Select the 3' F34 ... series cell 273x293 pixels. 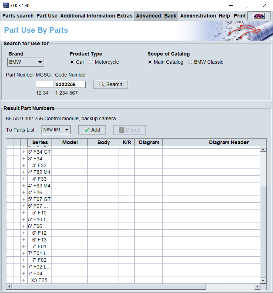point(40,159)
